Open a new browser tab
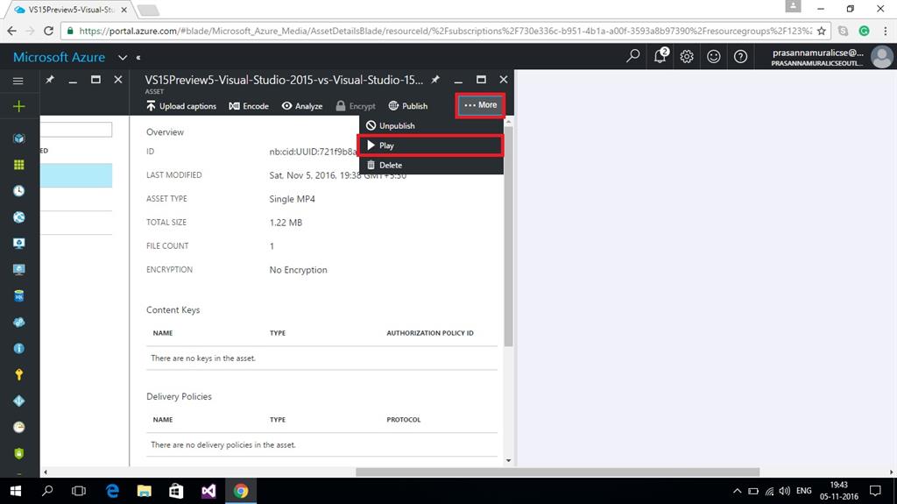The width and height of the screenshot is (897, 504). [148, 11]
